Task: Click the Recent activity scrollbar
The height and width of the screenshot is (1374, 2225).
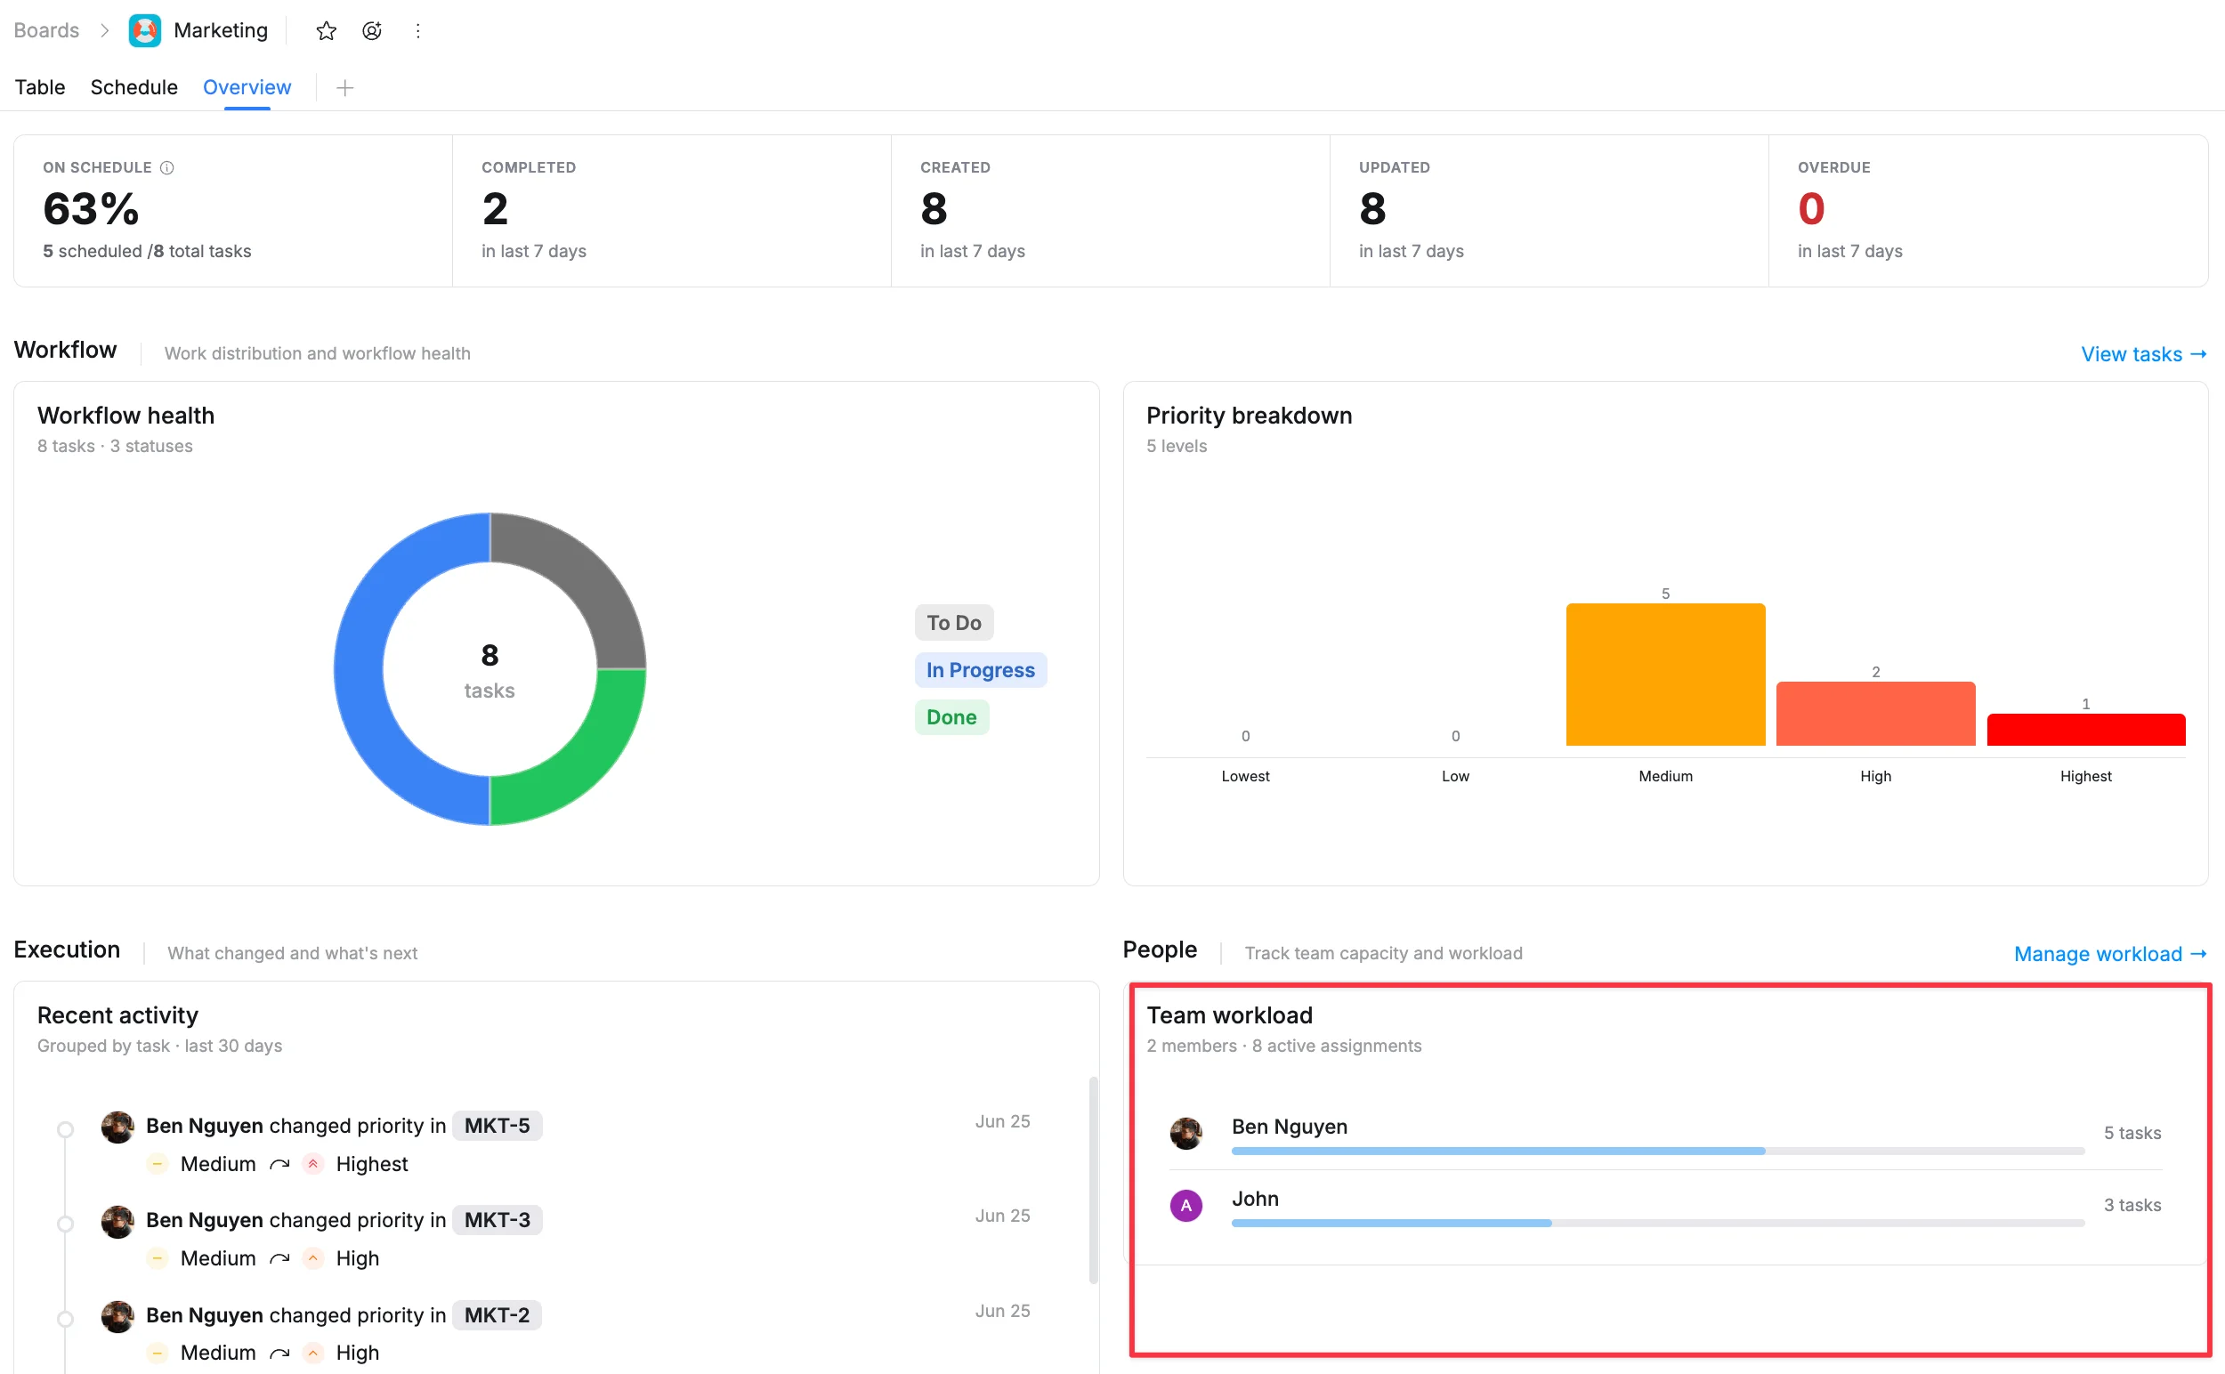Action: [1093, 1179]
